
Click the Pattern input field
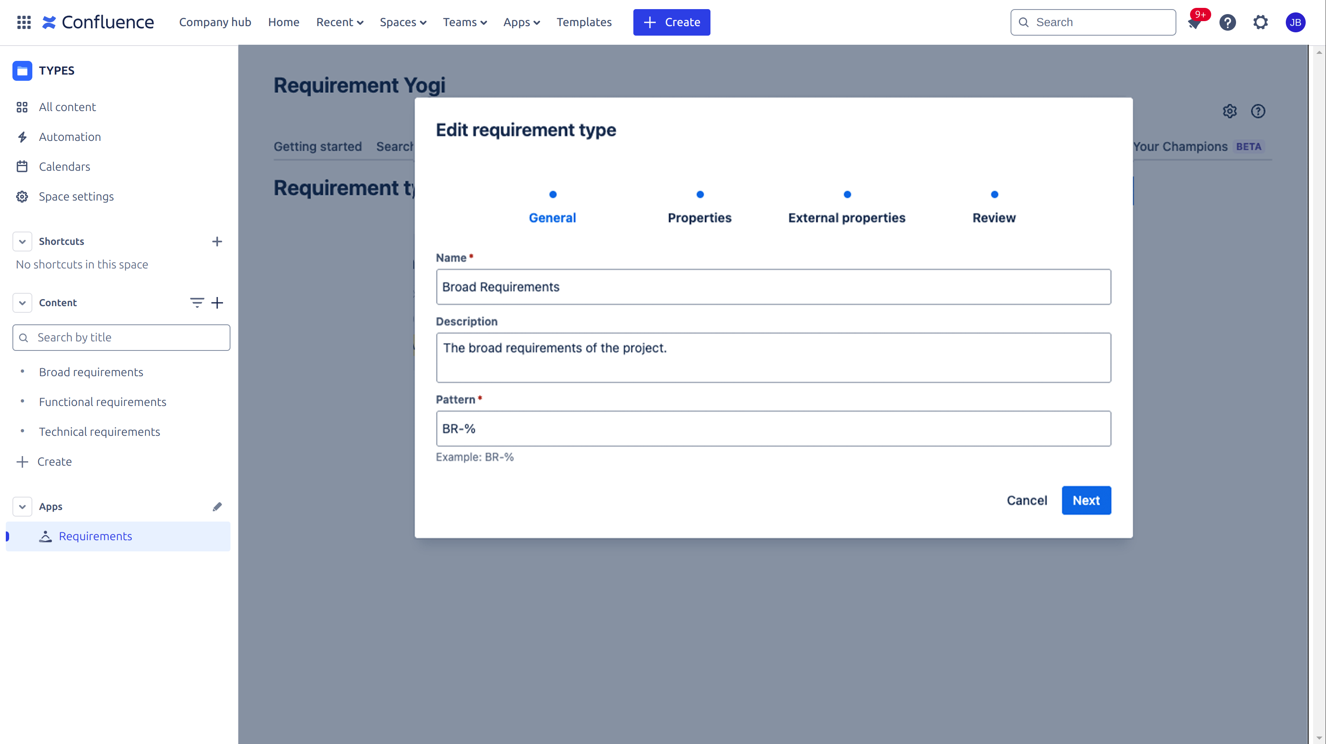pyautogui.click(x=773, y=429)
